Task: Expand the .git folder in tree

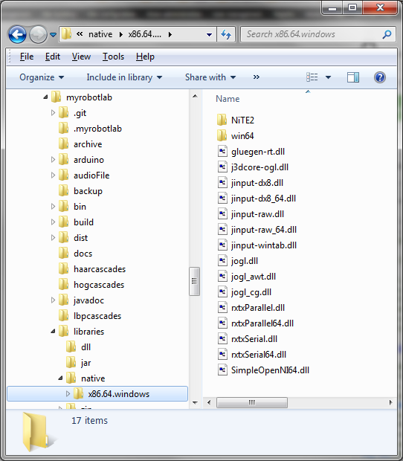Action: tap(53, 112)
